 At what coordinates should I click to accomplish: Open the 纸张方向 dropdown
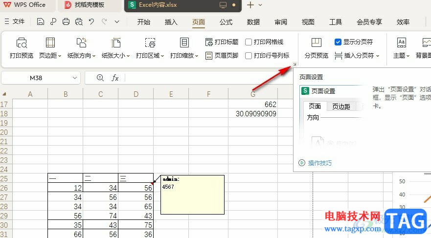click(82, 48)
